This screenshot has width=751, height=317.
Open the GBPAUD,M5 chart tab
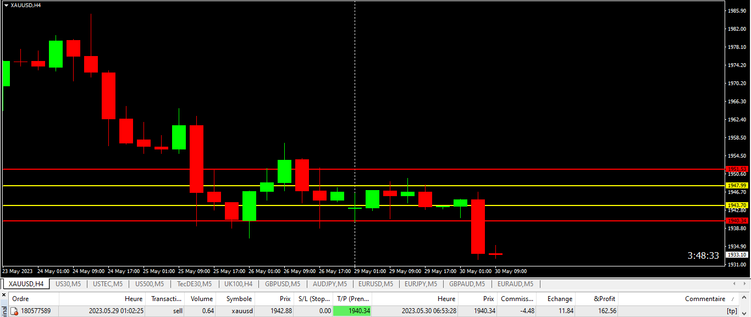tap(467, 284)
